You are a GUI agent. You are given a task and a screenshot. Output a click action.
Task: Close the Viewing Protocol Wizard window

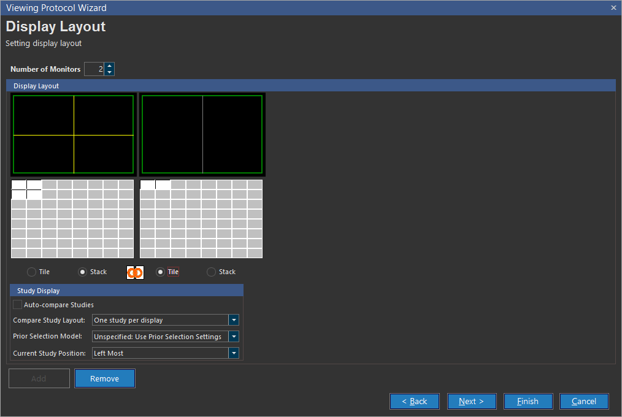tap(613, 8)
